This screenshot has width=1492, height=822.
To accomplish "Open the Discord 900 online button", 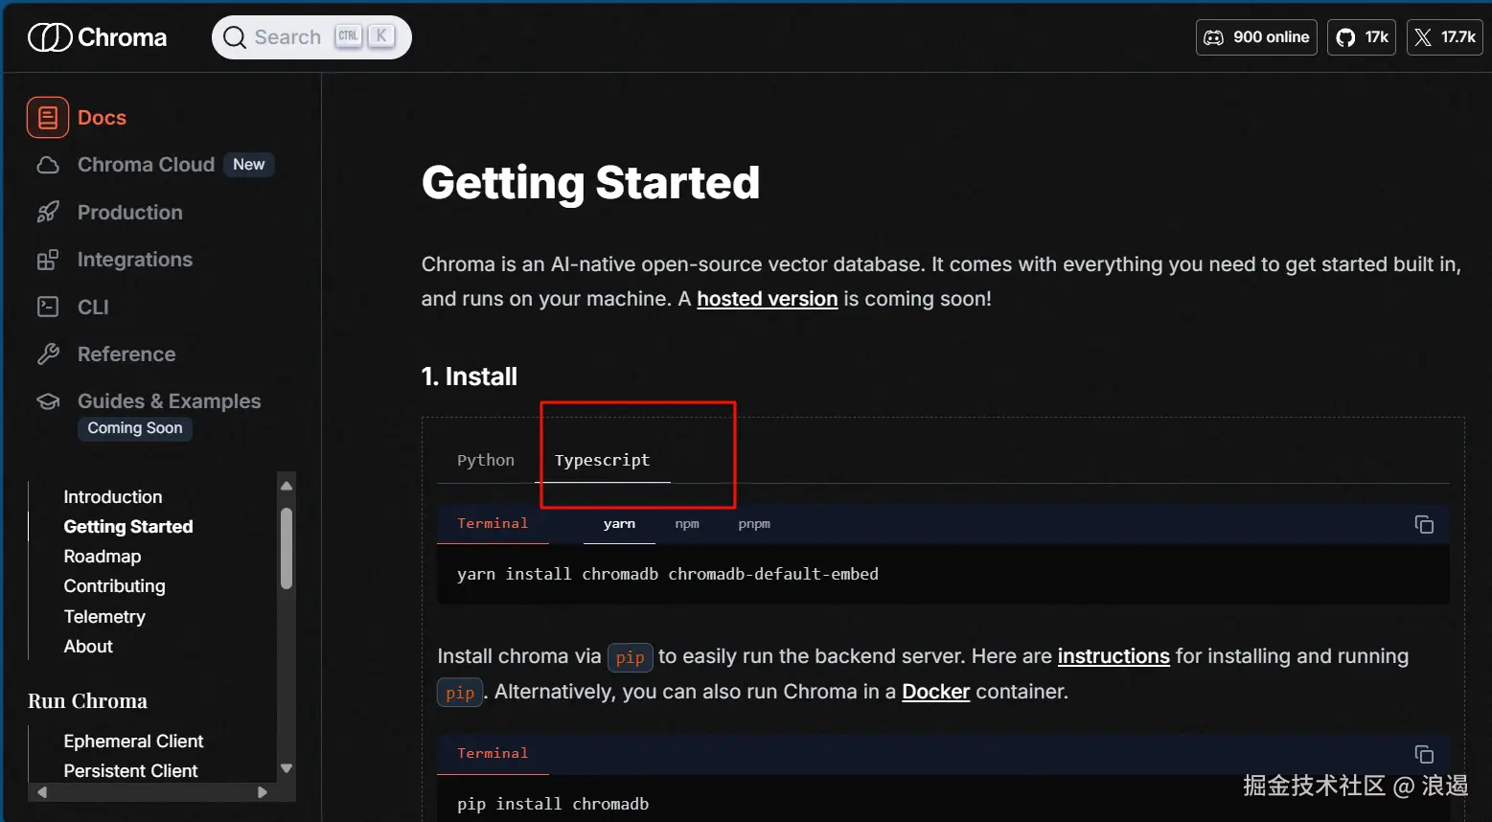I will coord(1256,37).
